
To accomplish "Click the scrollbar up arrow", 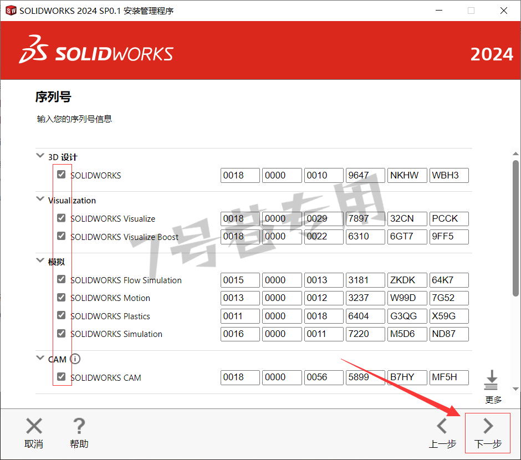I will coord(515,154).
